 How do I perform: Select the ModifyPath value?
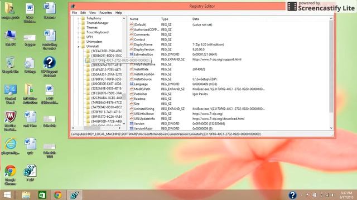(142, 89)
